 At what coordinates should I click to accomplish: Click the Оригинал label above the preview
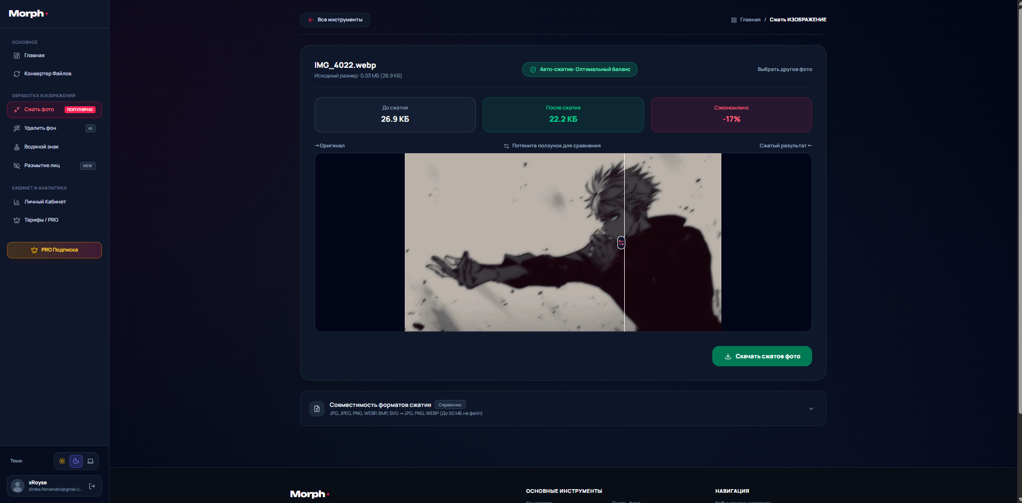tap(329, 146)
